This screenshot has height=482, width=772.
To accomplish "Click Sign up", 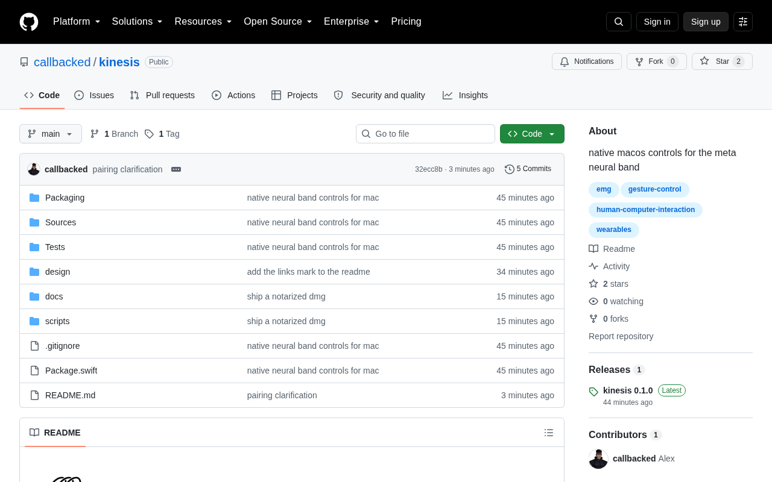I will 706,22.
